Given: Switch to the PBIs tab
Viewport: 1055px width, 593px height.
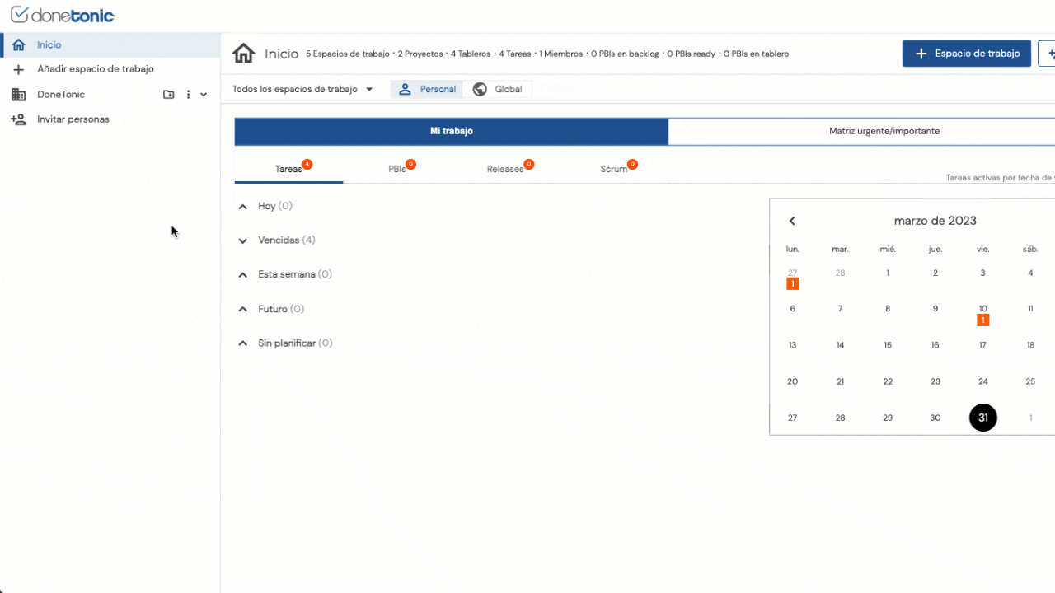Looking at the screenshot, I should click(x=397, y=169).
